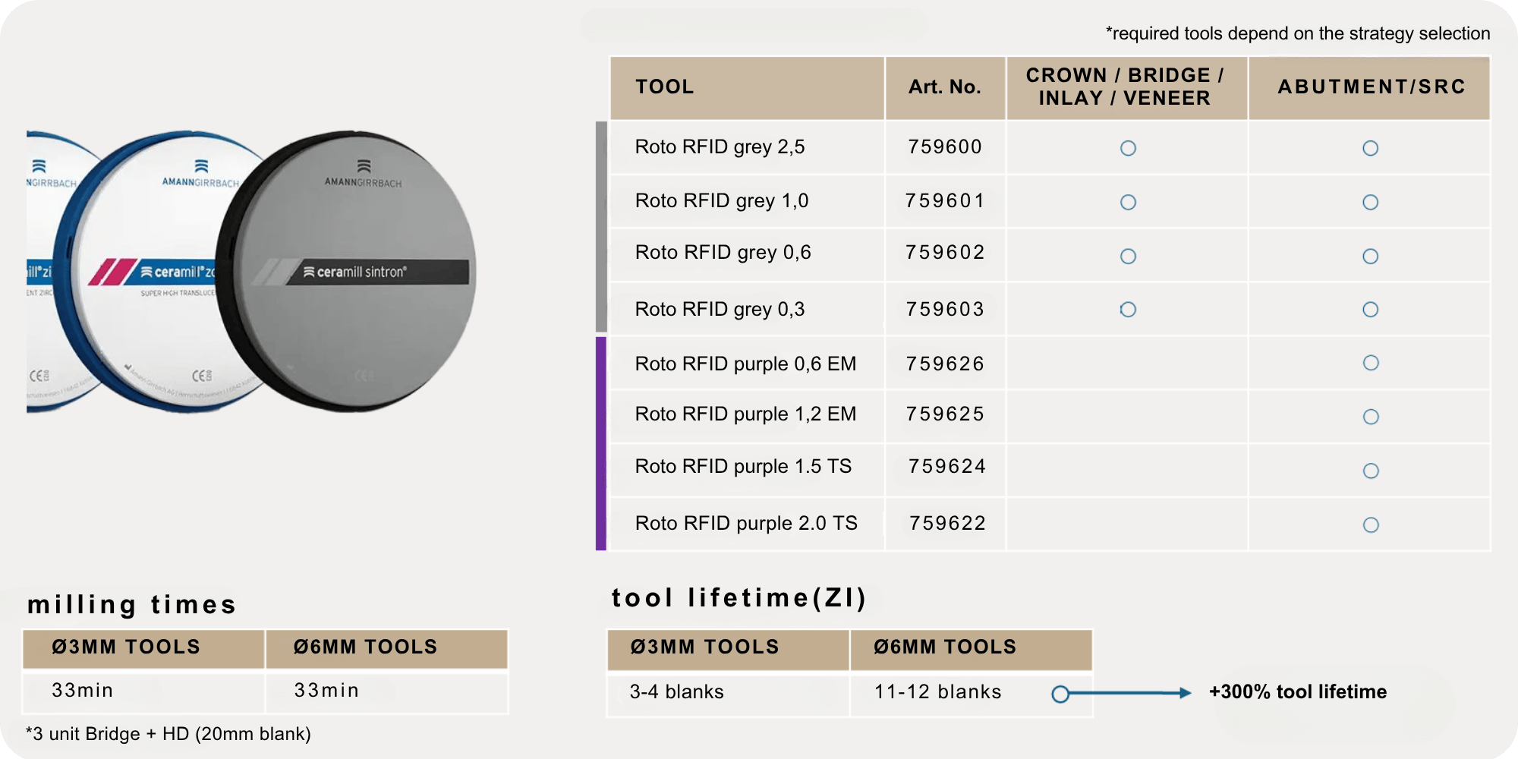Select the Roto RFID grey 0,6 tool name
The image size is (1518, 759).
click(x=723, y=252)
